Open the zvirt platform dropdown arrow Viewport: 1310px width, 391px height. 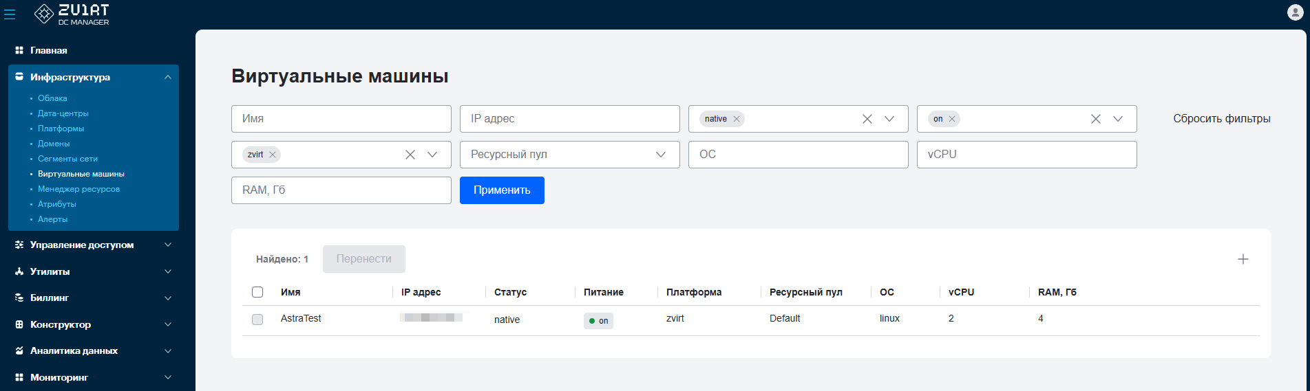click(x=432, y=155)
